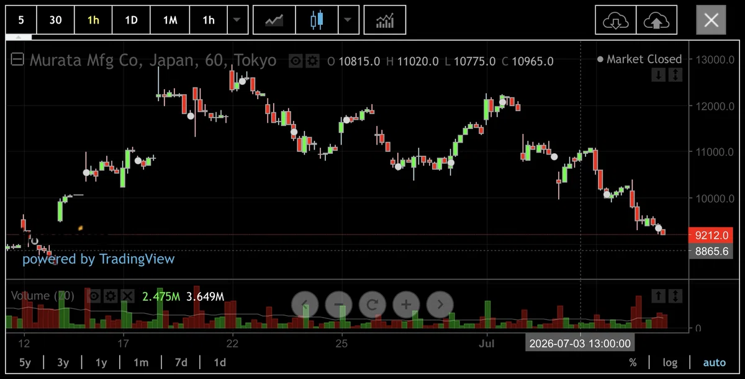
Task: Select the 1M interval
Action: tap(170, 20)
